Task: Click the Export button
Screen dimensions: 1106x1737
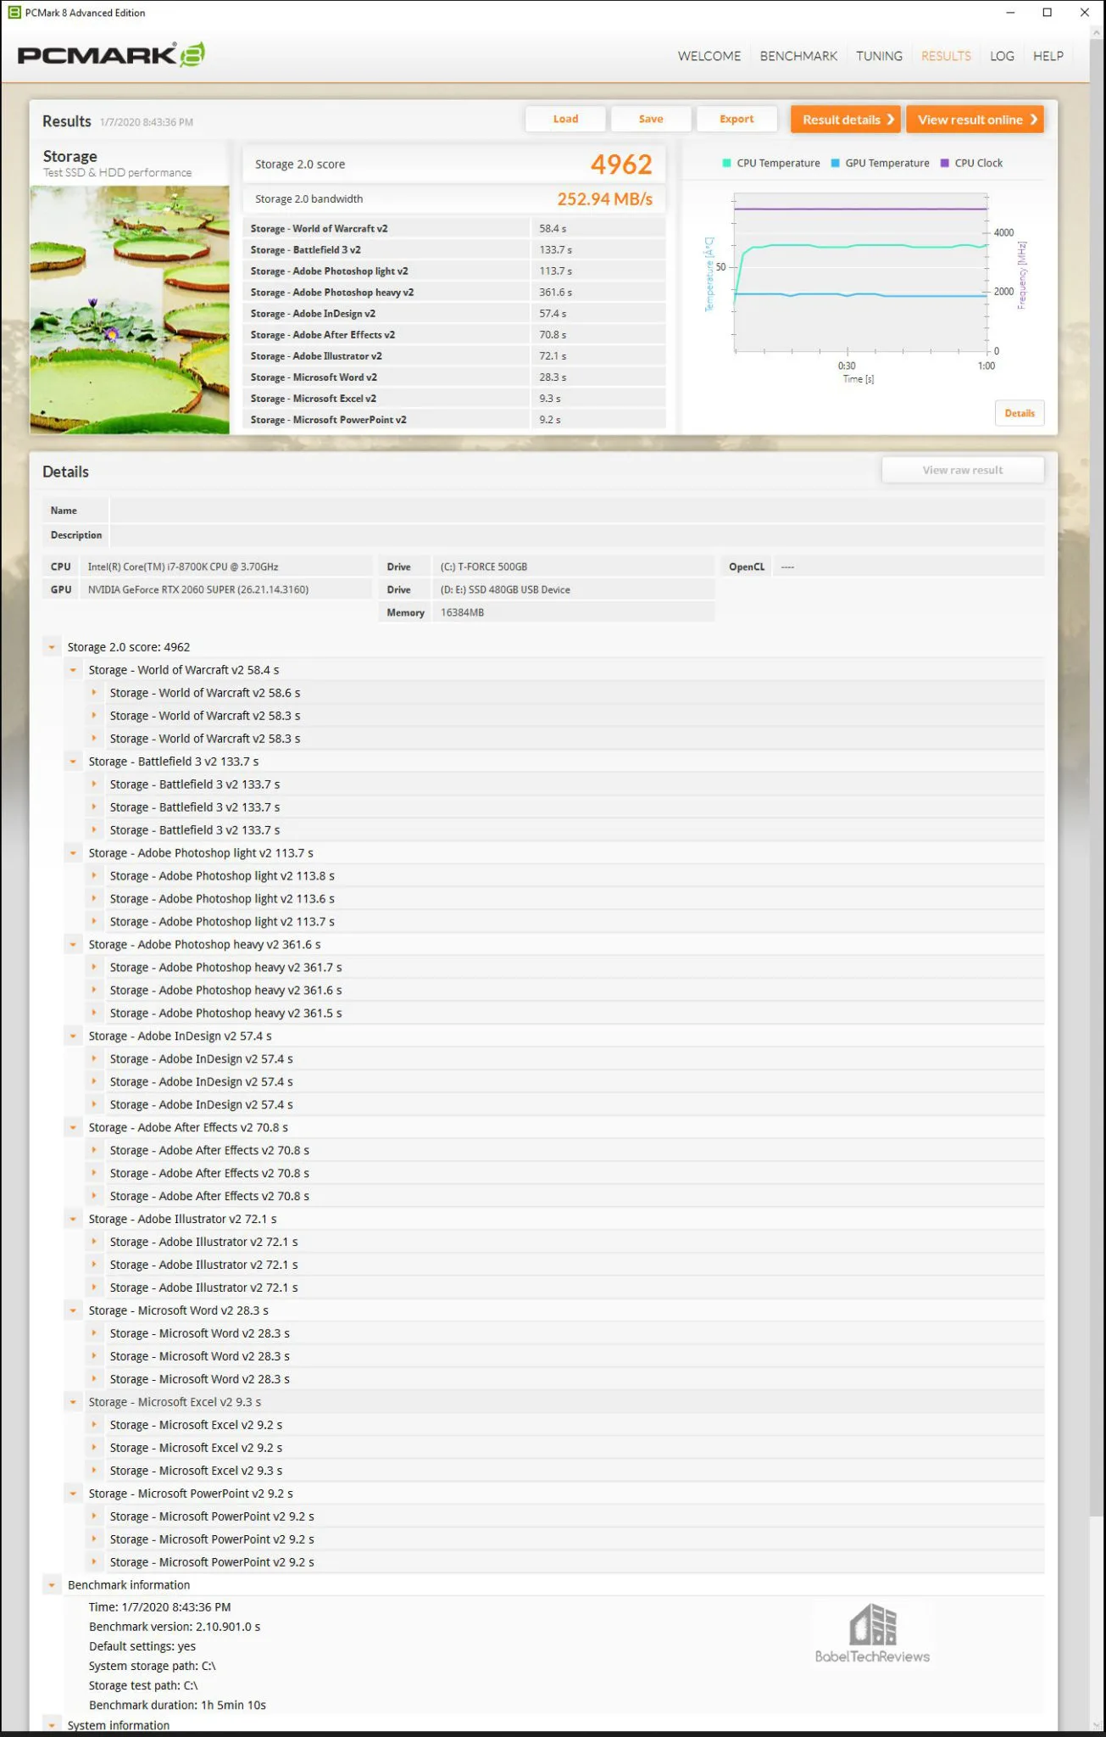Action: point(736,119)
